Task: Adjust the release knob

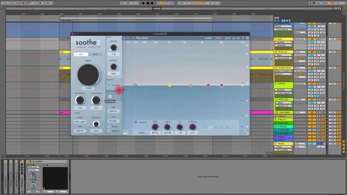Action: [113, 67]
